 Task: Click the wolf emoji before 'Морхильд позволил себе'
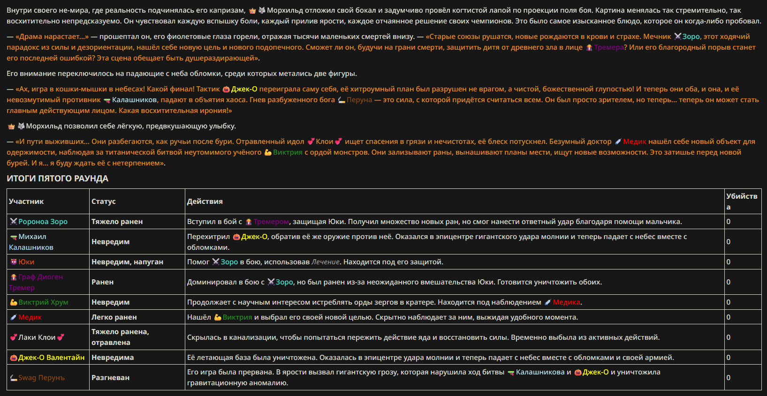[21, 126]
